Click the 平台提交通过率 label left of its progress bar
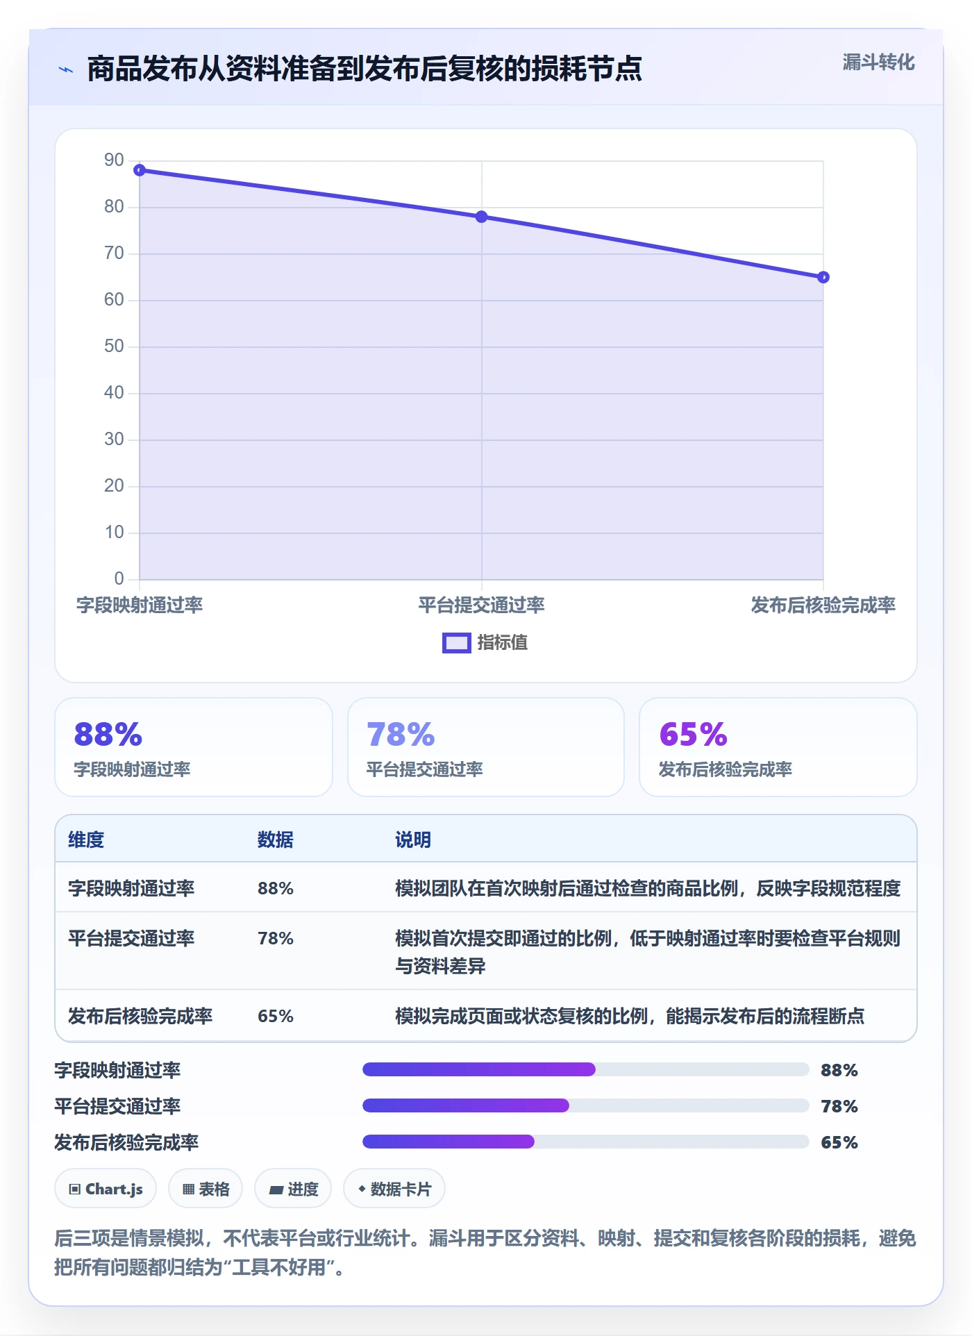 coord(117,1106)
